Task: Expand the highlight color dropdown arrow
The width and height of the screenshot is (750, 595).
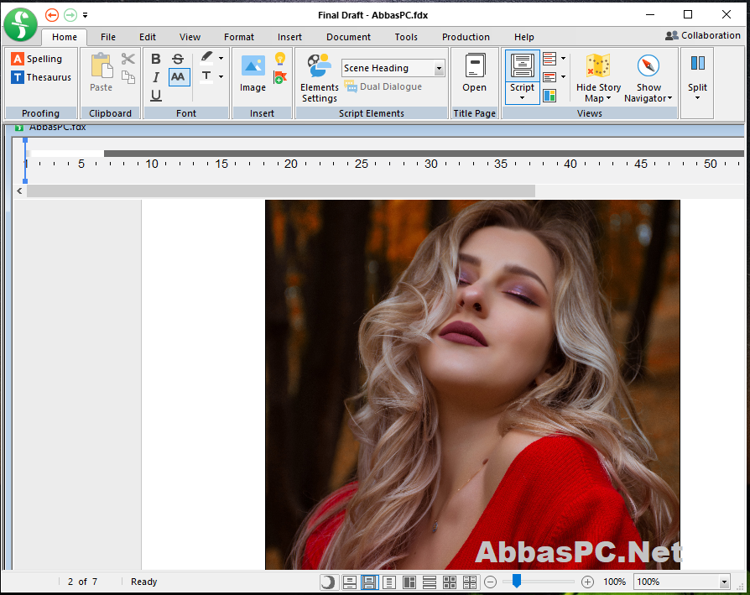Action: point(221,59)
